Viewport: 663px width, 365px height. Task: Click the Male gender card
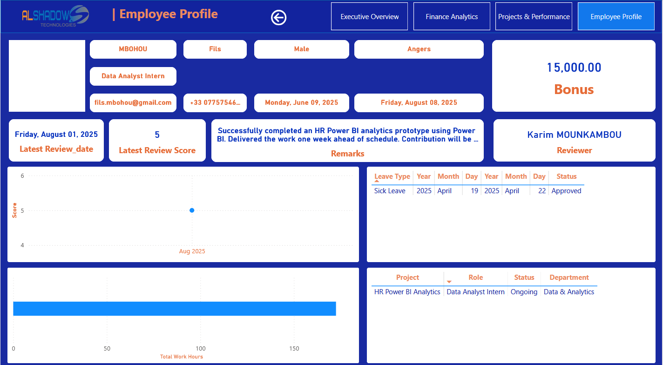[302, 49]
